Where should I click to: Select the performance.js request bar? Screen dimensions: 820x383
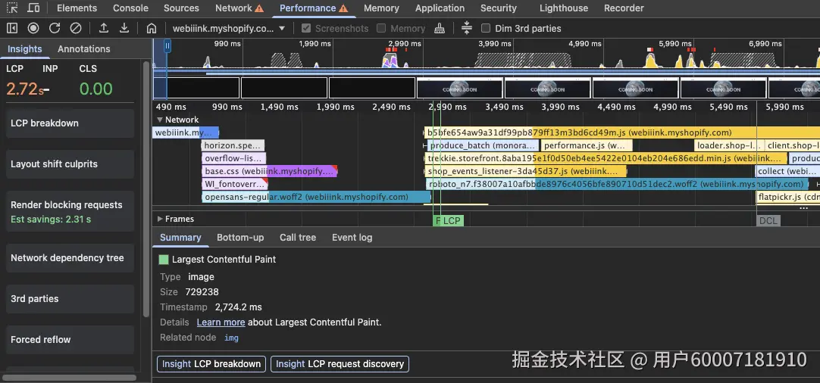tap(587, 145)
